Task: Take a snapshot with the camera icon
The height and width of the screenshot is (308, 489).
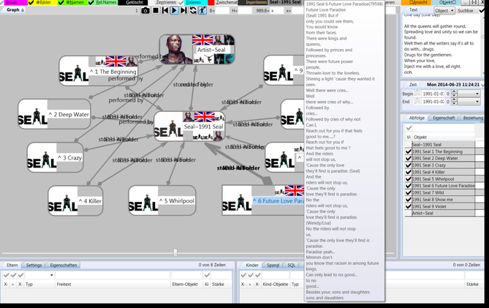Action: tap(145, 10)
